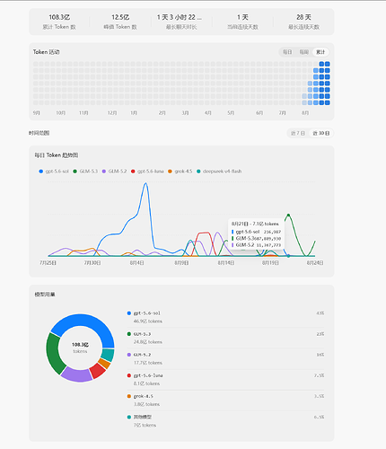This screenshot has height=449, width=386.
Task: Click the 12月 label under the activity heatmap
Action: [x=112, y=113]
